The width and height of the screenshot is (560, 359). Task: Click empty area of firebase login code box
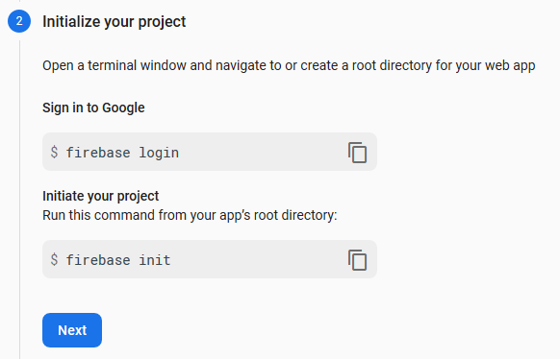(x=261, y=152)
